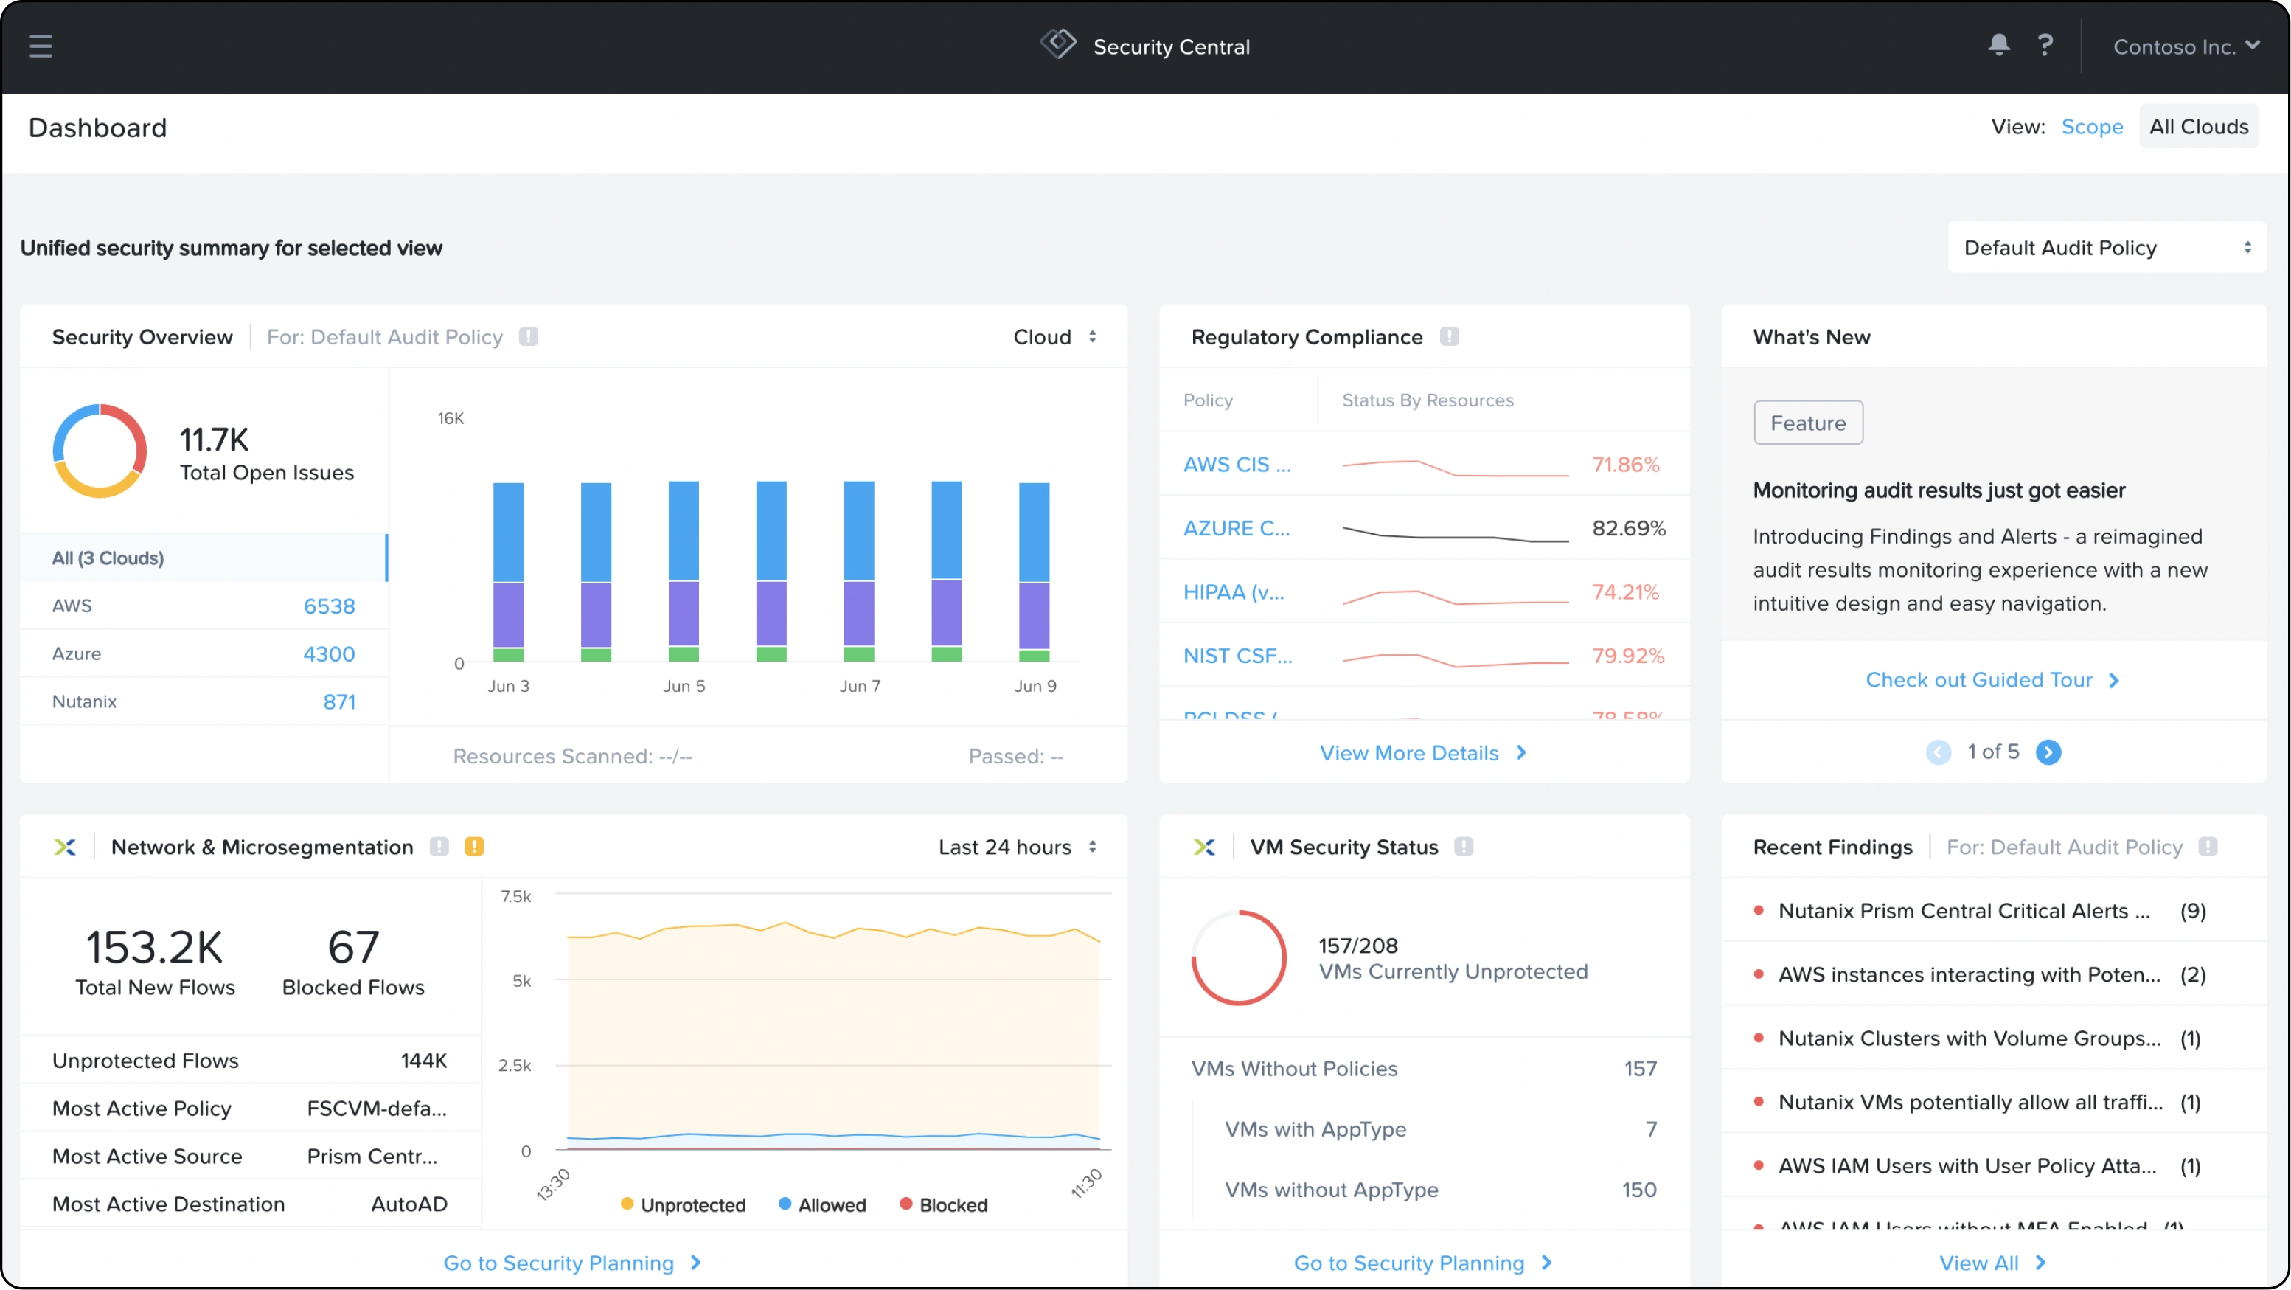This screenshot has height=1290, width=2291.
Task: Go to Security Planning from Network card
Action: (572, 1263)
